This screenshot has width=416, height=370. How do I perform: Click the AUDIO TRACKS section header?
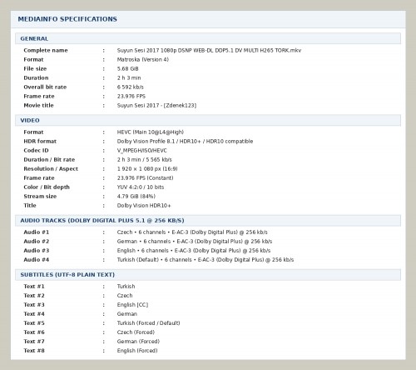(208, 221)
